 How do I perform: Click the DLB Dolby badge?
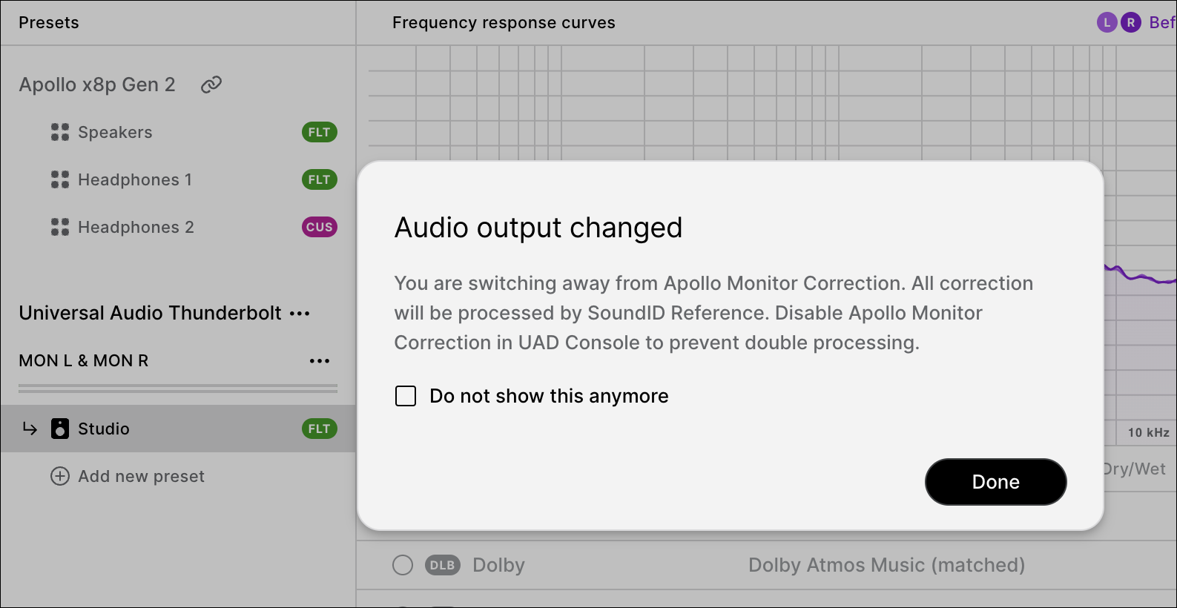click(443, 565)
